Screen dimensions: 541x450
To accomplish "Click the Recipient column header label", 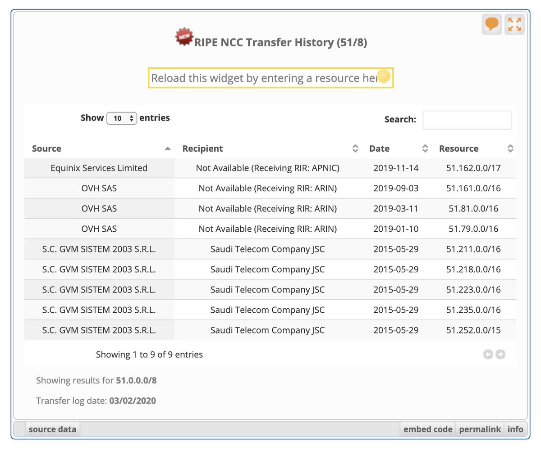I will tap(202, 148).
